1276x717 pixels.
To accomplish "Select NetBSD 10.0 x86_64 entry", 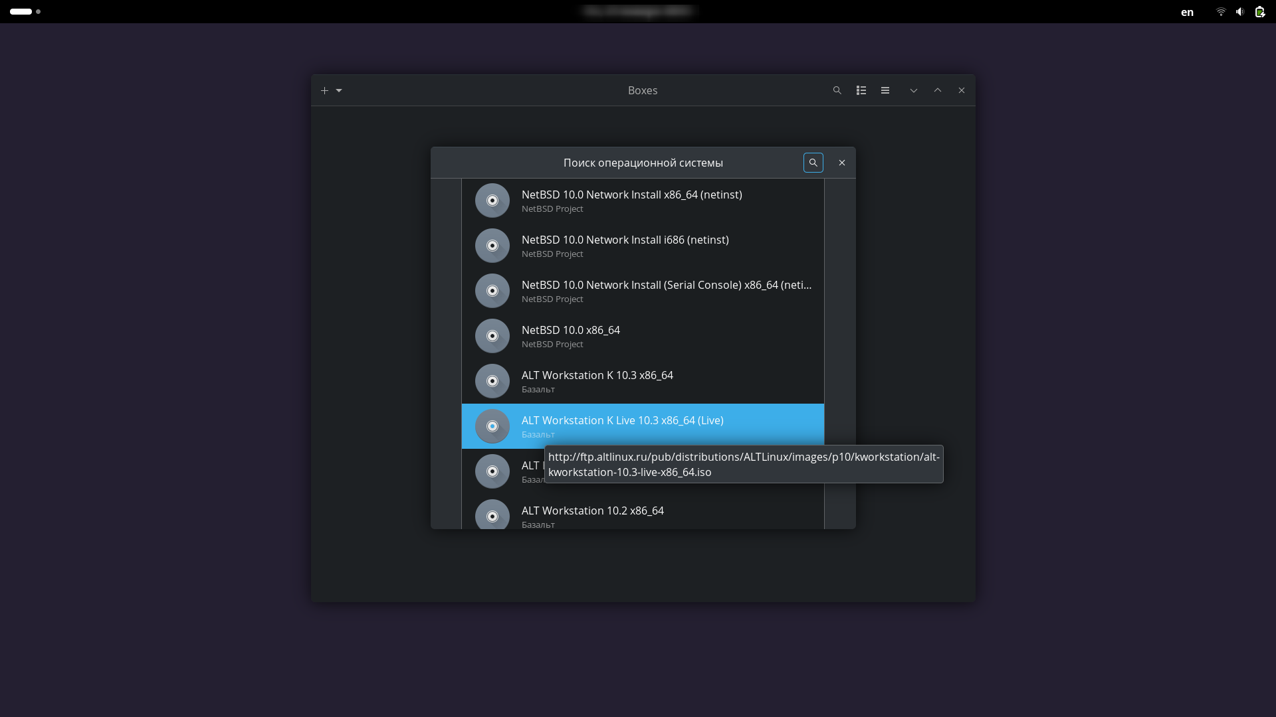I will [x=643, y=336].
